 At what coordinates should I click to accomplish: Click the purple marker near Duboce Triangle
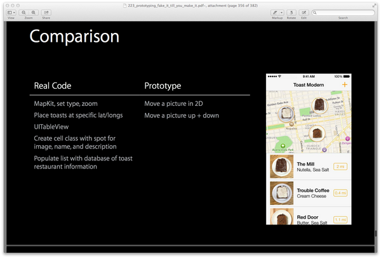[324, 150]
